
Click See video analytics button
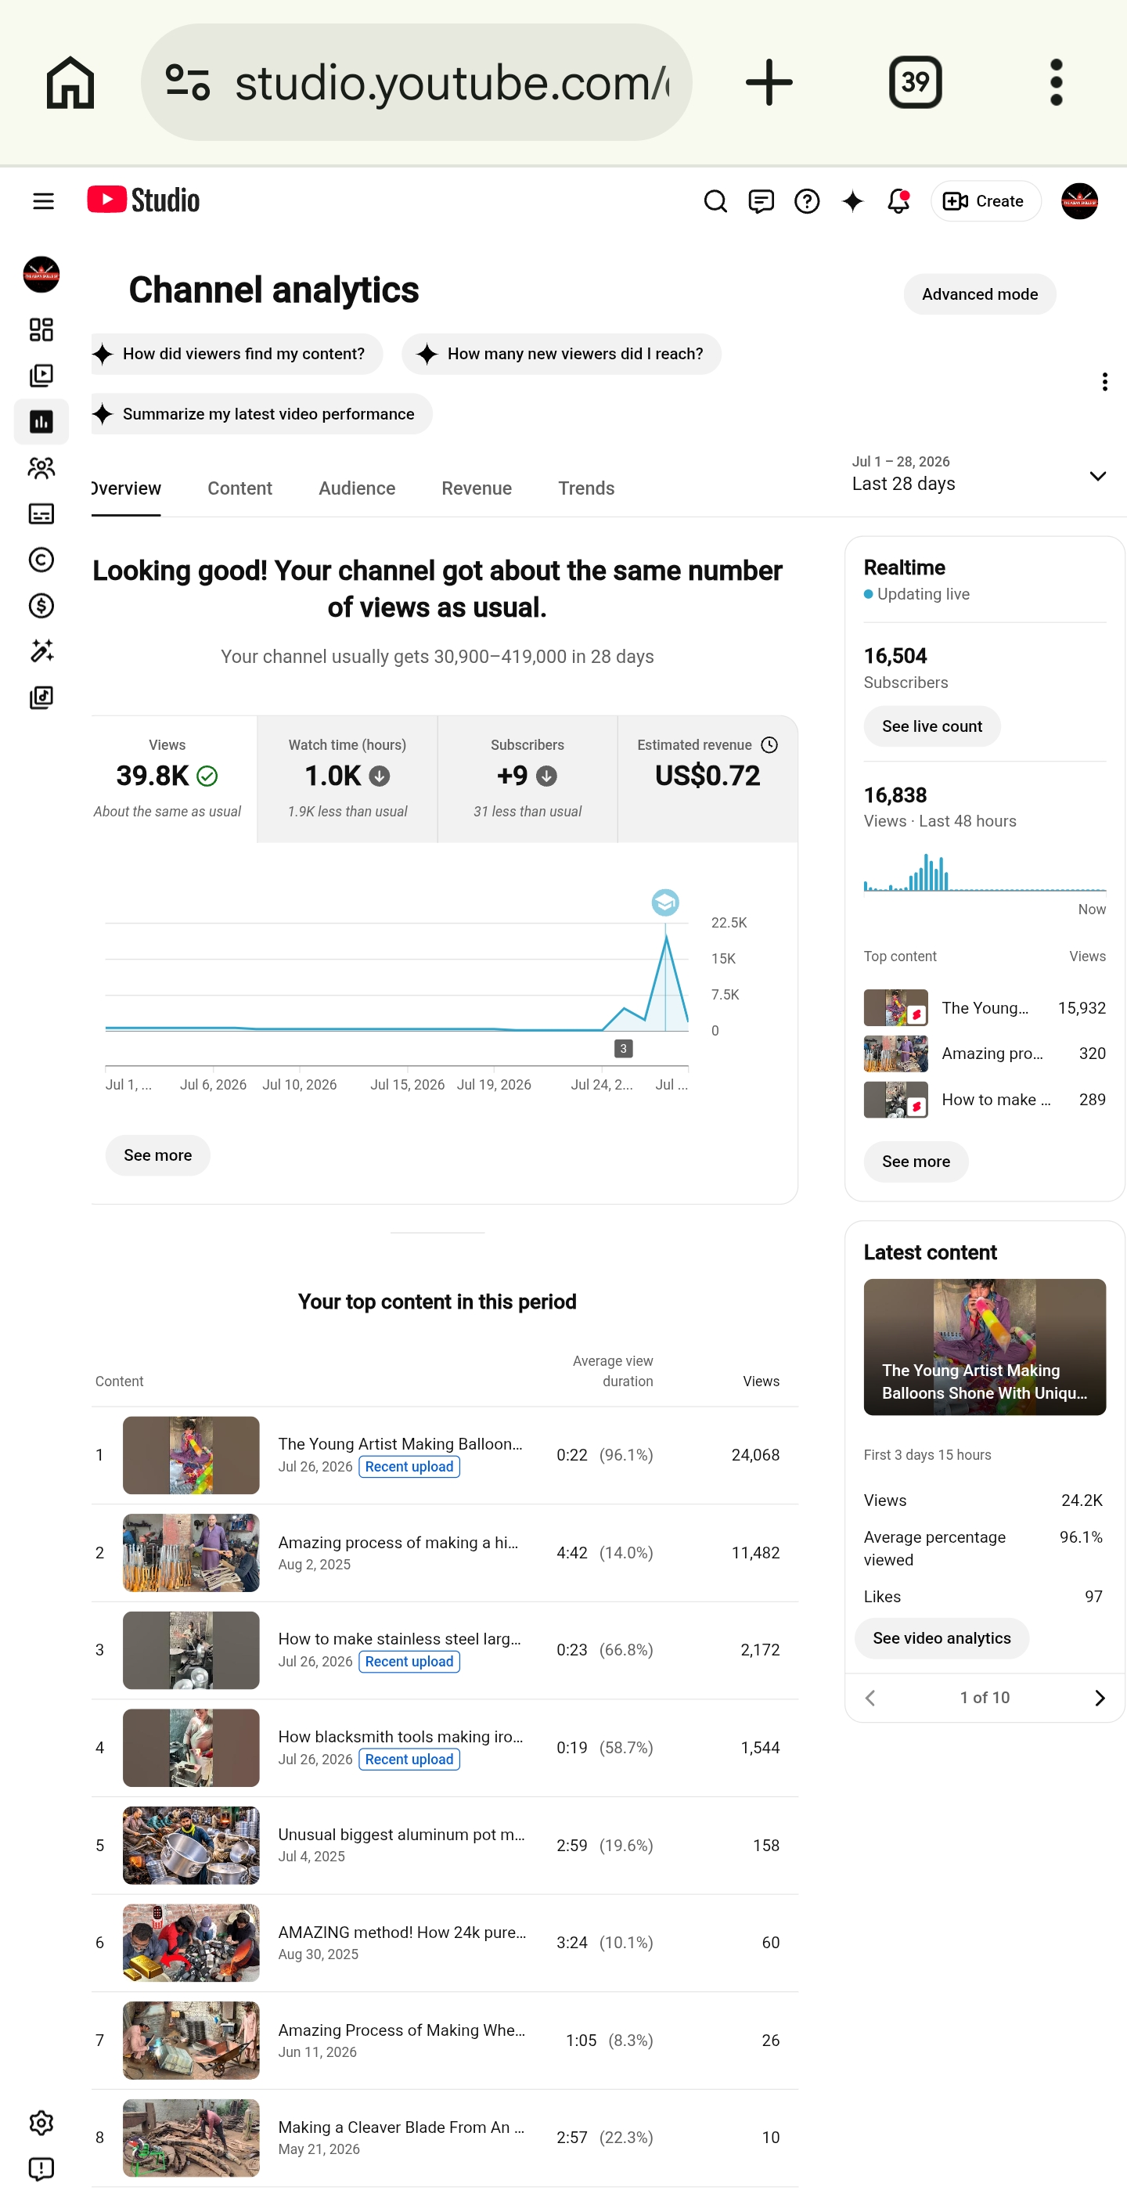click(942, 1639)
